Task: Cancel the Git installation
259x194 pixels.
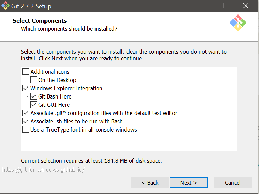Action: (232, 183)
